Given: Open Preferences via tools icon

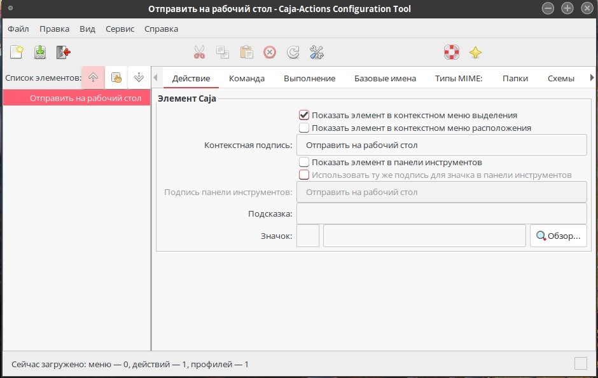Looking at the screenshot, I should [x=317, y=52].
